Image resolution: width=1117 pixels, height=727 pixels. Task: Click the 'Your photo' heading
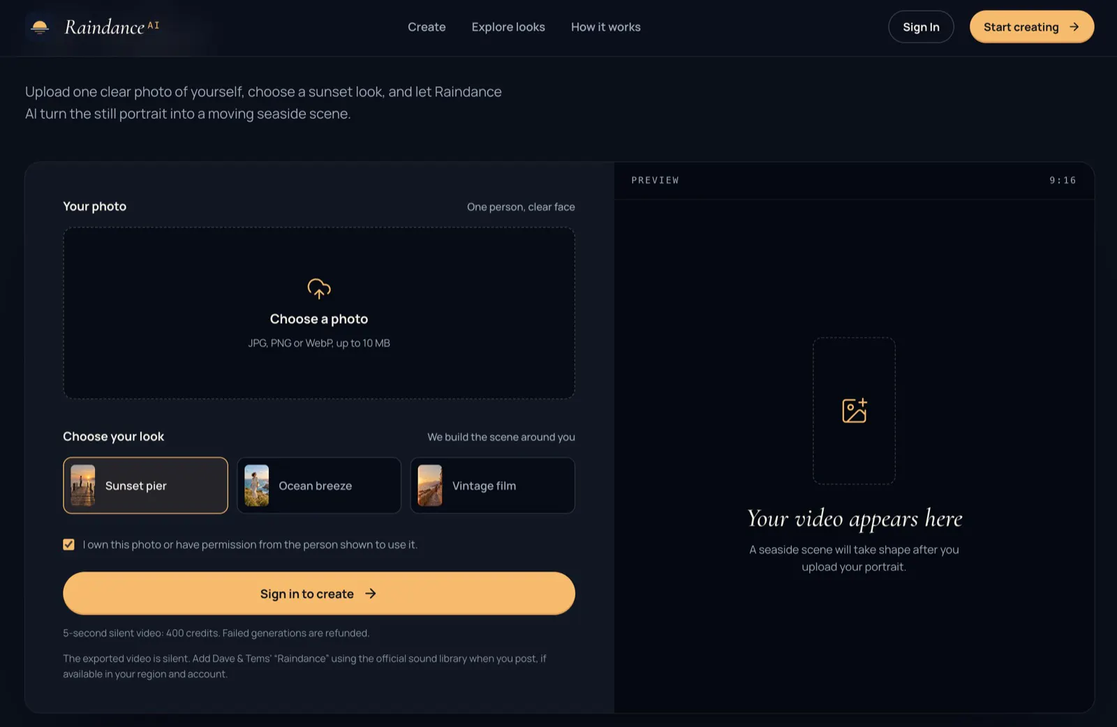[x=95, y=206]
